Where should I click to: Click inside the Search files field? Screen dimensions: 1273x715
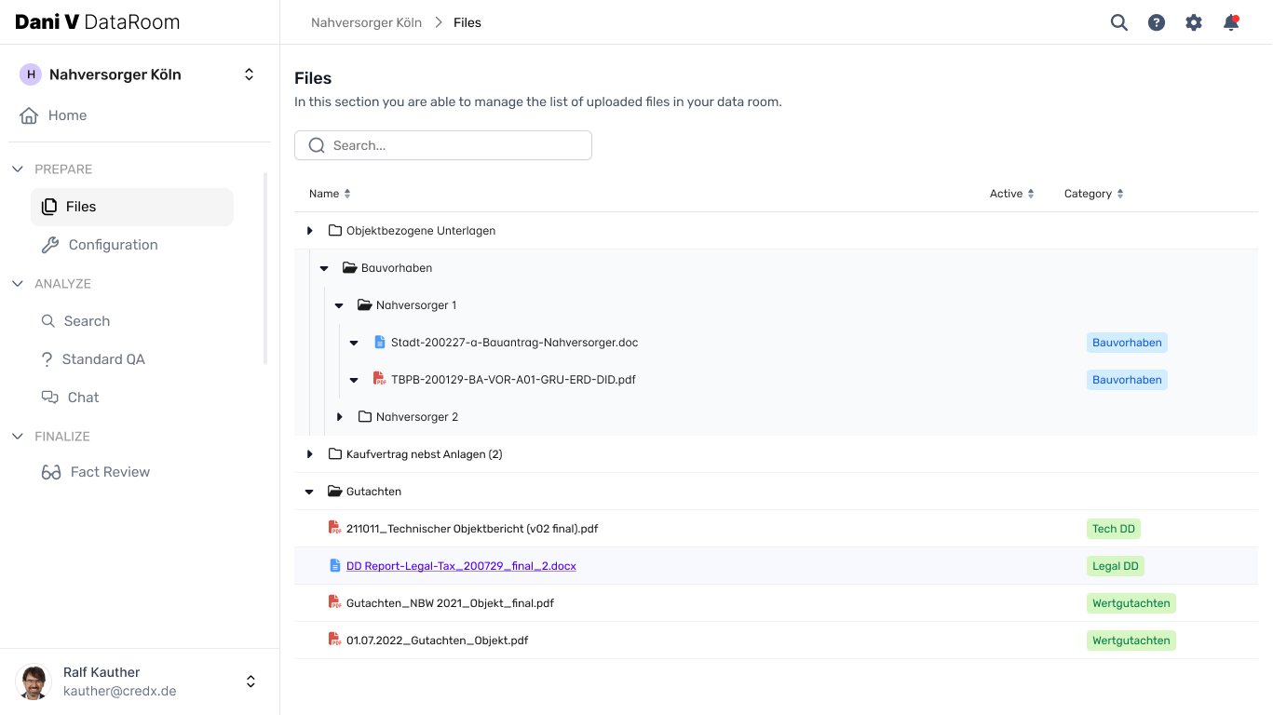pos(442,145)
